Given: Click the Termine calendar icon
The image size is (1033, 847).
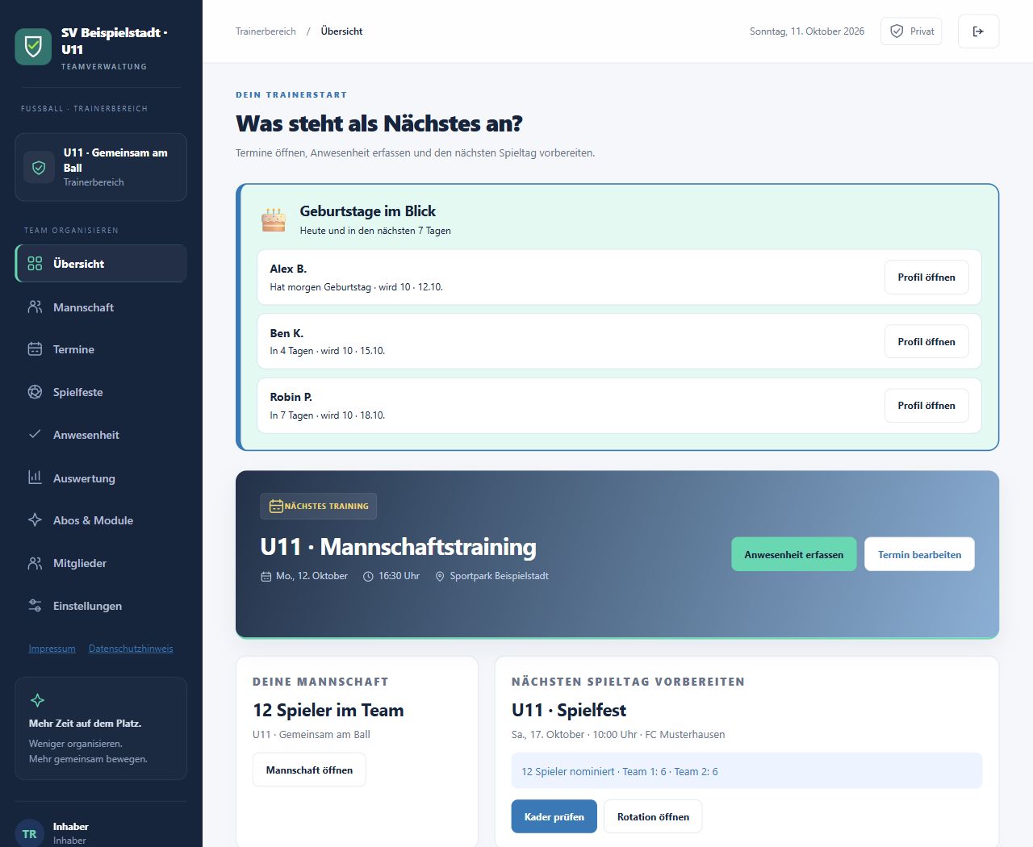Looking at the screenshot, I should coord(35,349).
